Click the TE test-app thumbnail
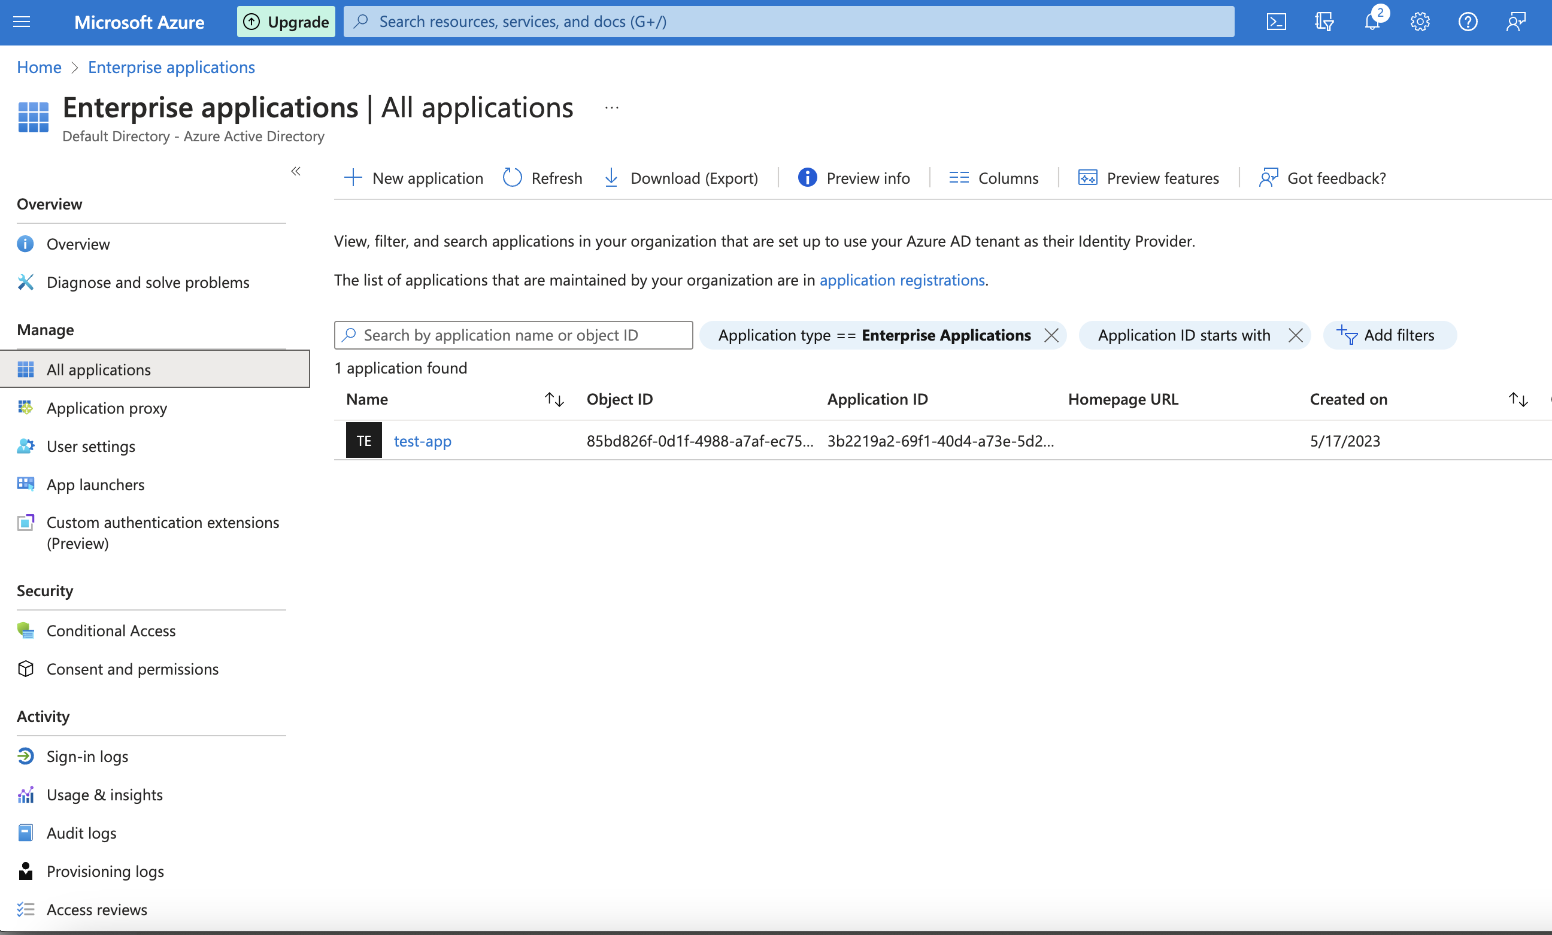Screen dimensions: 1552x935 coord(363,440)
